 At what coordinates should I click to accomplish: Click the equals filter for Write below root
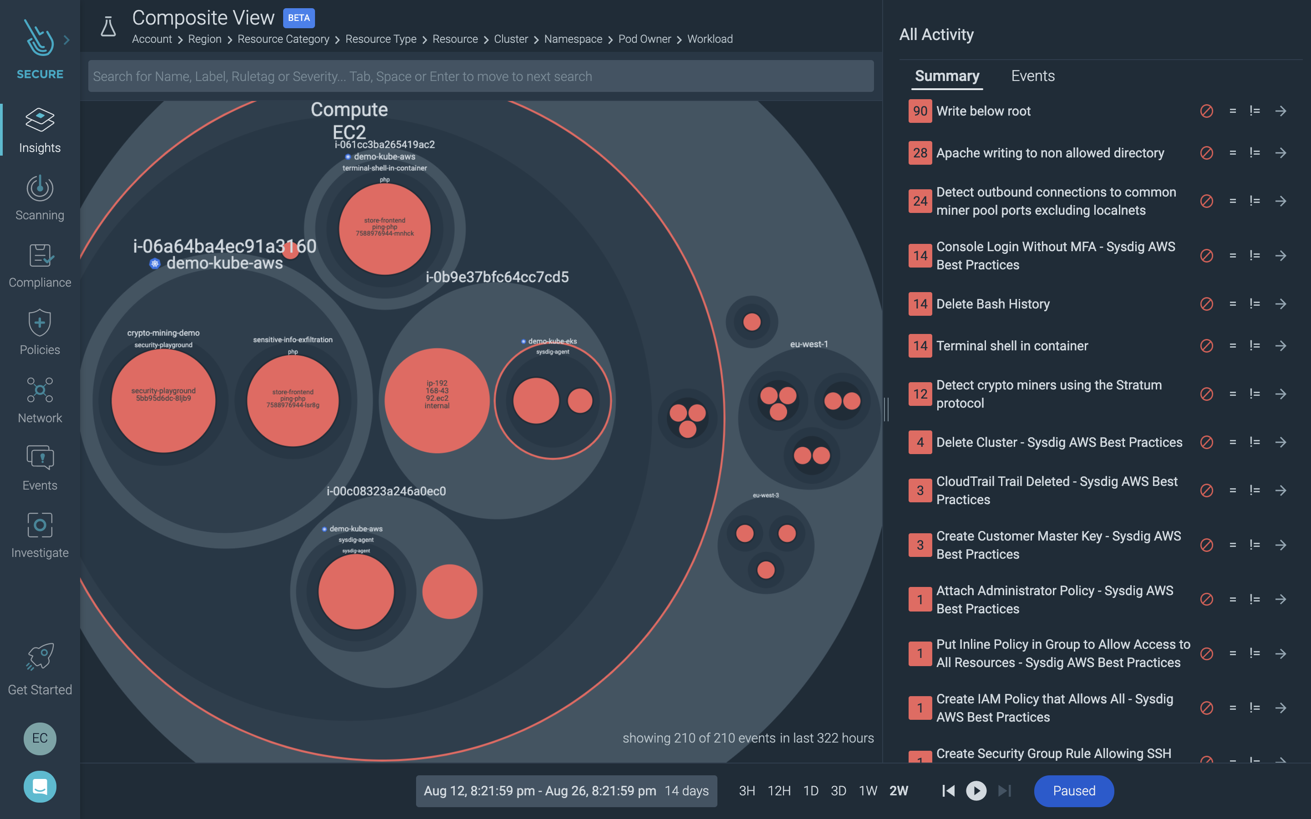(x=1232, y=111)
